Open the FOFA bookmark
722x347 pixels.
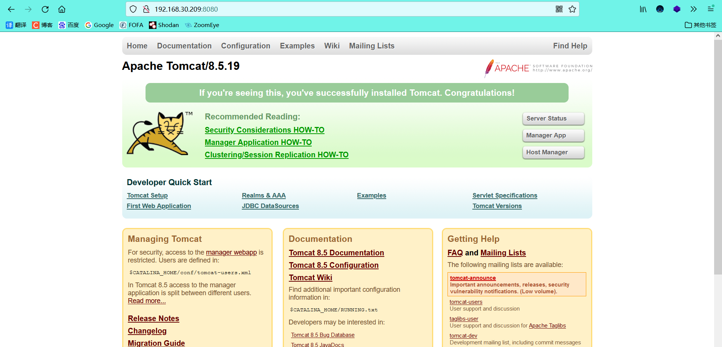[131, 25]
